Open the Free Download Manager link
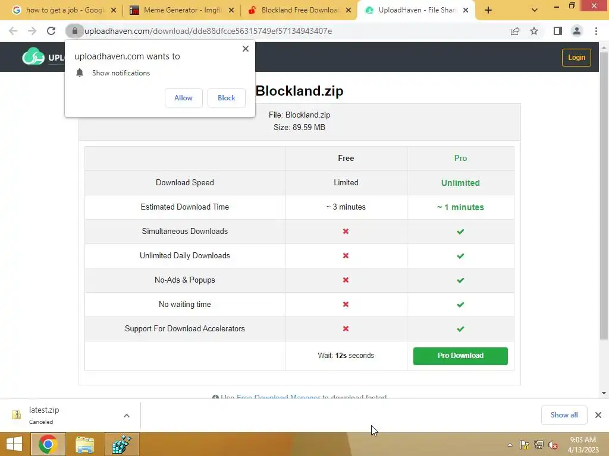 [278, 397]
